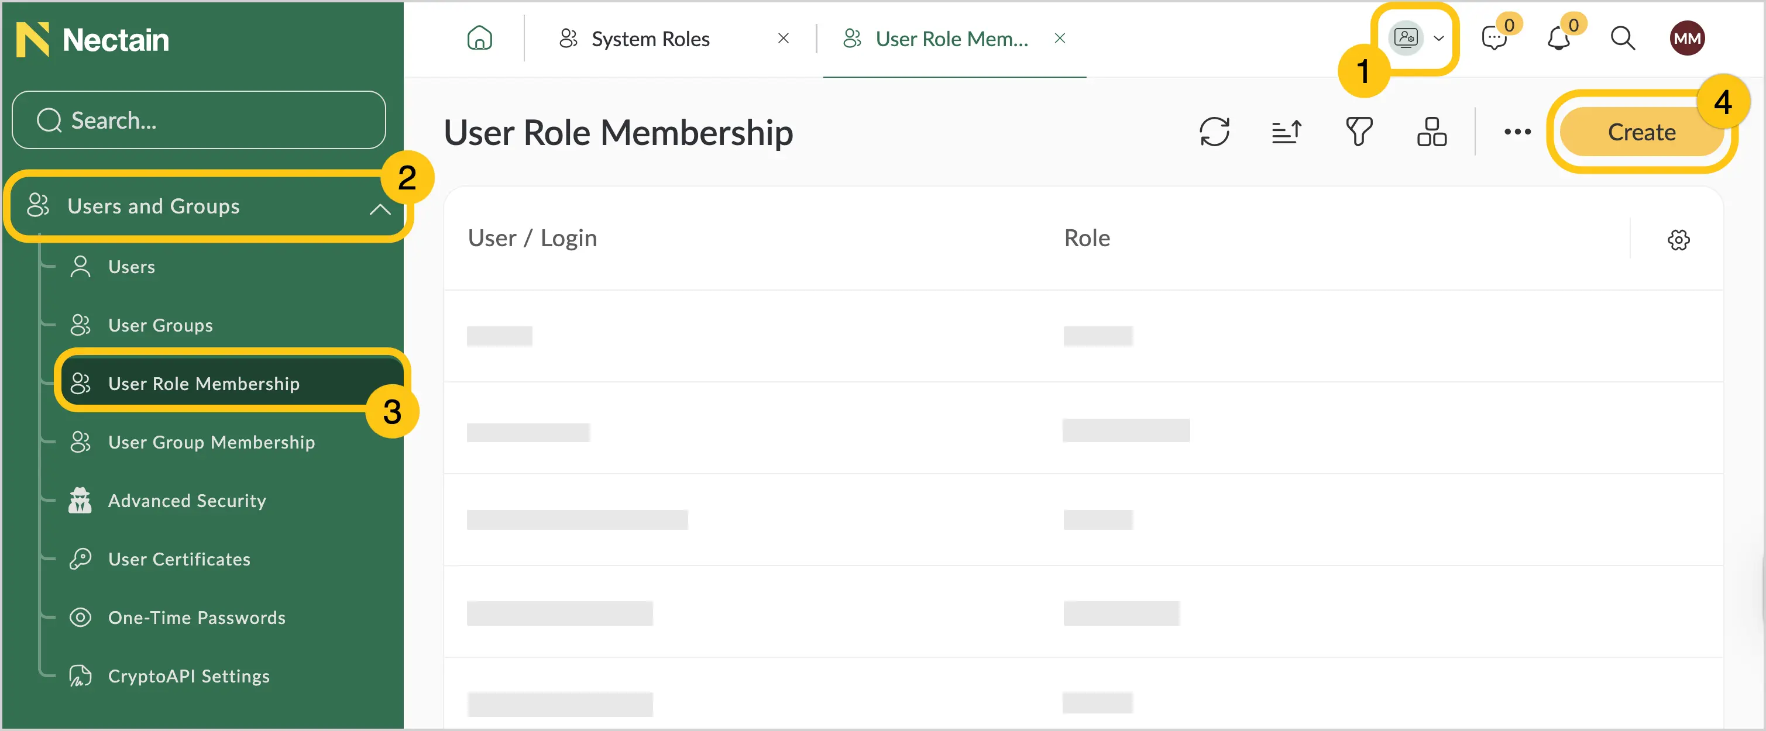
Task: Click the Role column header
Action: (x=1087, y=238)
